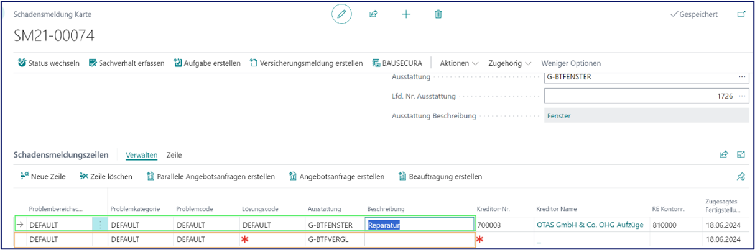Open the first row's three-dot options menu
This screenshot has height=250, width=755.
100,225
